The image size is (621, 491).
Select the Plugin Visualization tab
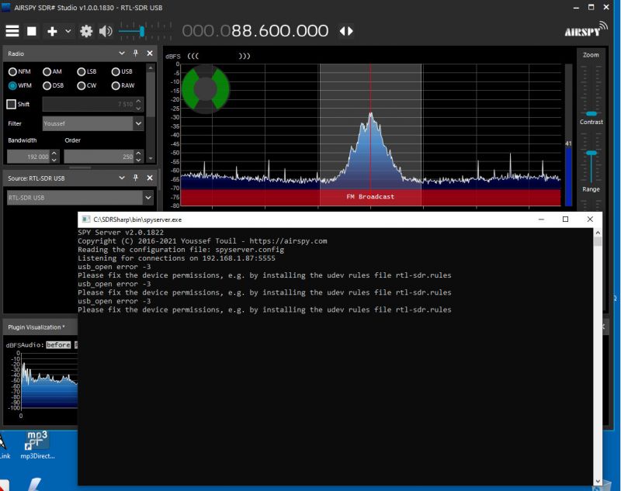coord(36,327)
